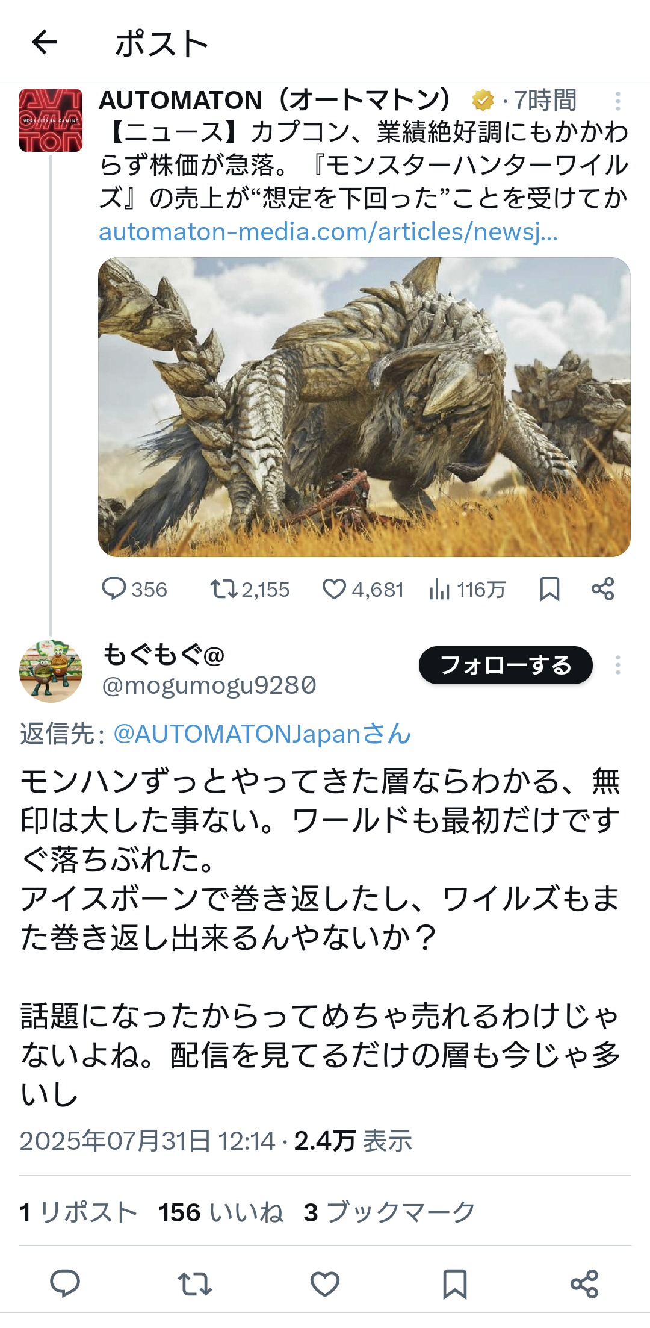Go back using the arrow icon
This screenshot has height=1328, width=650.
[44, 42]
